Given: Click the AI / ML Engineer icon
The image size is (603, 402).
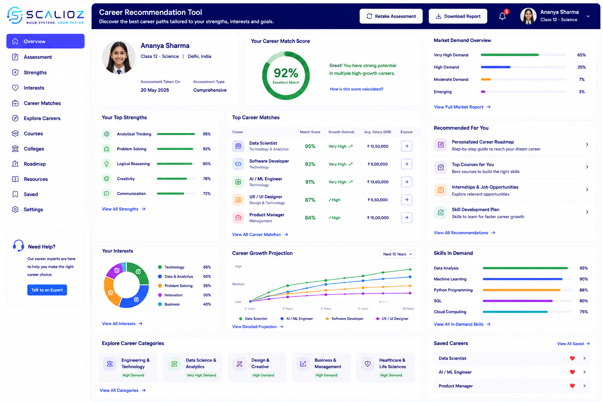Looking at the screenshot, I should (238, 182).
